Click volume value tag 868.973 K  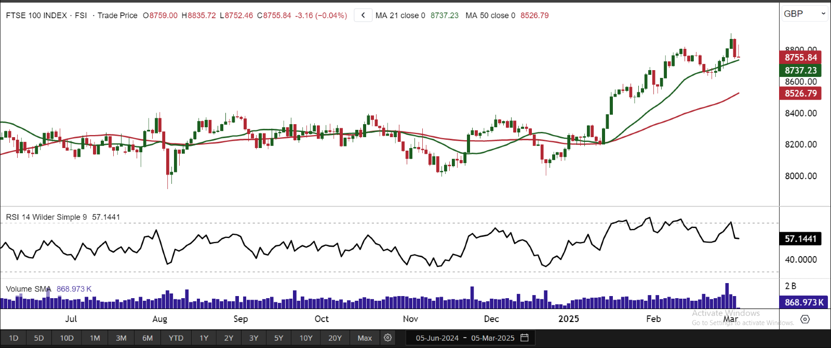click(804, 302)
